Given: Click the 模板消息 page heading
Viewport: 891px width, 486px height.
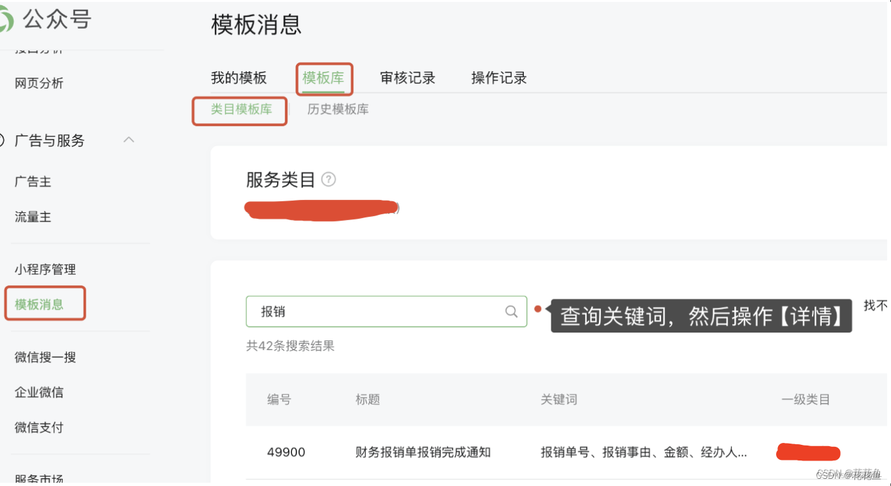Looking at the screenshot, I should (256, 24).
